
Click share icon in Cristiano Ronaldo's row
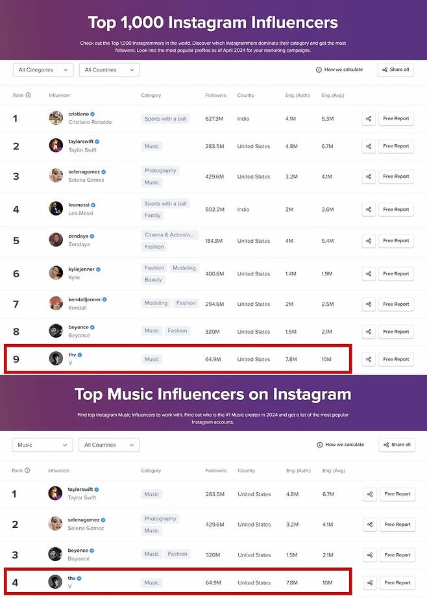pos(369,119)
